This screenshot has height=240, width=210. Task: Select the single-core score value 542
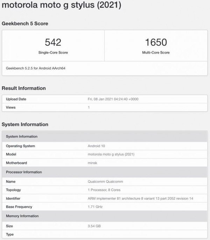click(x=53, y=42)
